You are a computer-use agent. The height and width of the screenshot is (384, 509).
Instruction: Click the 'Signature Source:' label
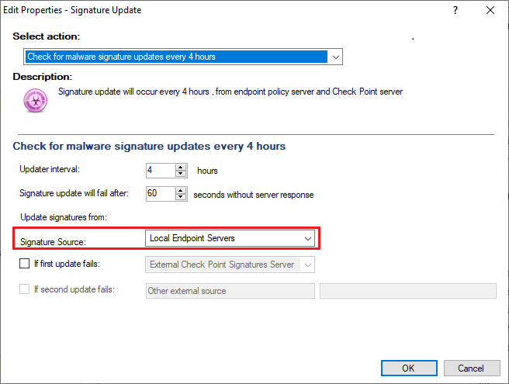[x=53, y=242]
